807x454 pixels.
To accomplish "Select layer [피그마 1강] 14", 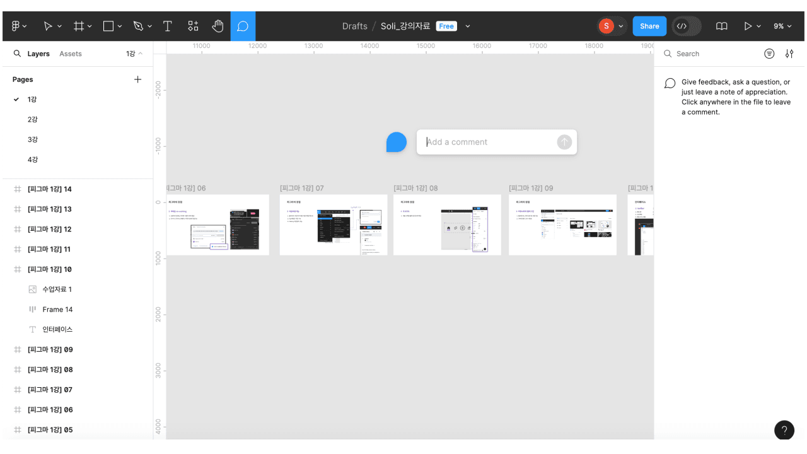I will 78,189.
